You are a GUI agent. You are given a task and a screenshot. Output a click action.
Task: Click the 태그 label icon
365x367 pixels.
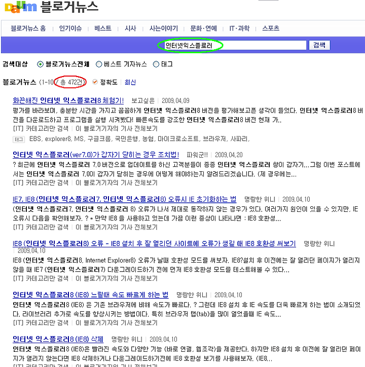coord(19,139)
